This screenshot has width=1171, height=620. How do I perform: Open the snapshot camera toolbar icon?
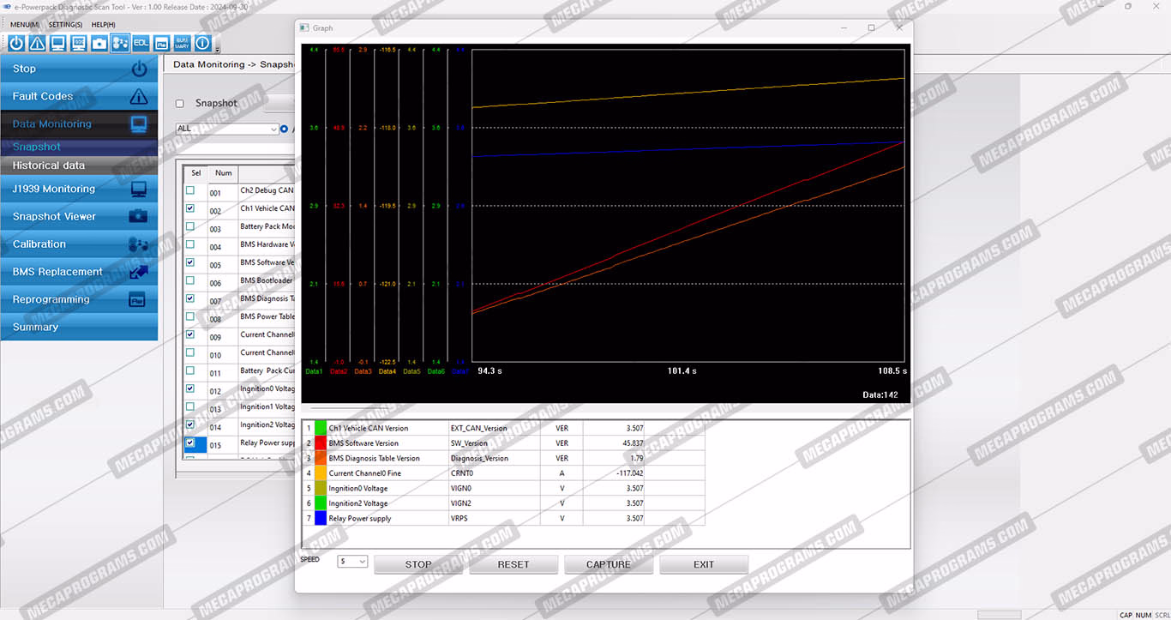tap(99, 43)
